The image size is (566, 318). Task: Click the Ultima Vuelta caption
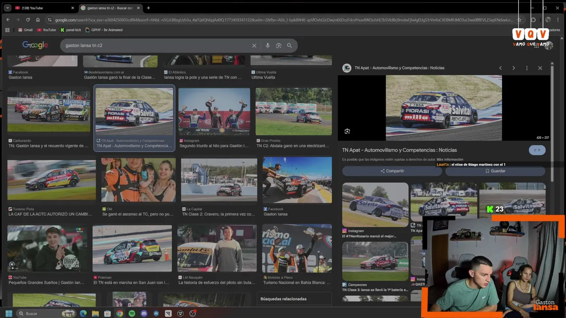click(264, 77)
